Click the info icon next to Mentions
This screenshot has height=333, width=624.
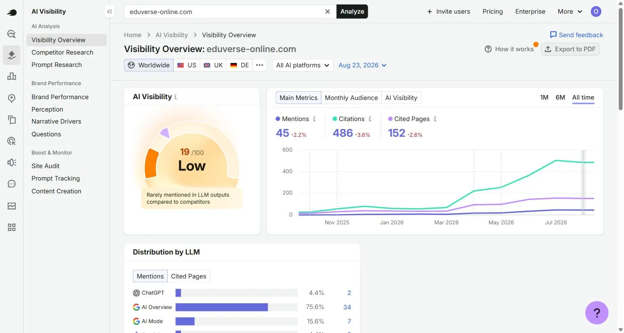tap(314, 119)
